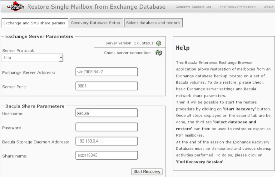Switch to Exchange and SMB share params tab

point(35,23)
